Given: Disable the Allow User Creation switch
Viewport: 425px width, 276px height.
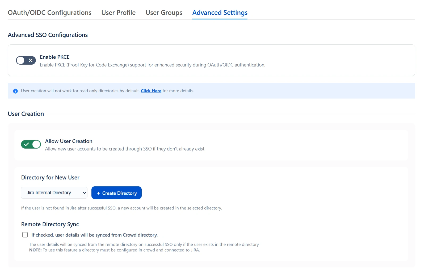Looking at the screenshot, I should pyautogui.click(x=31, y=144).
